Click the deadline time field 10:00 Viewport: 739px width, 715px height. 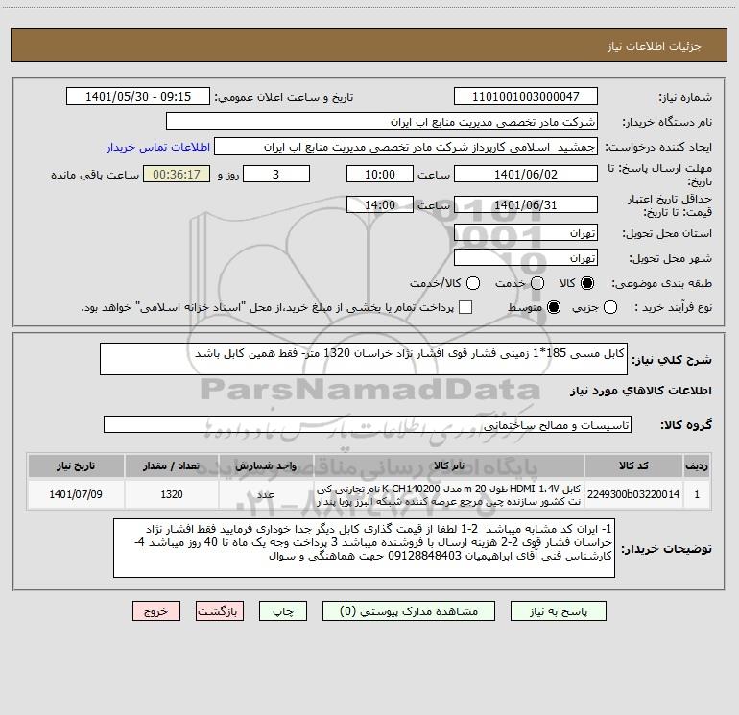point(380,174)
